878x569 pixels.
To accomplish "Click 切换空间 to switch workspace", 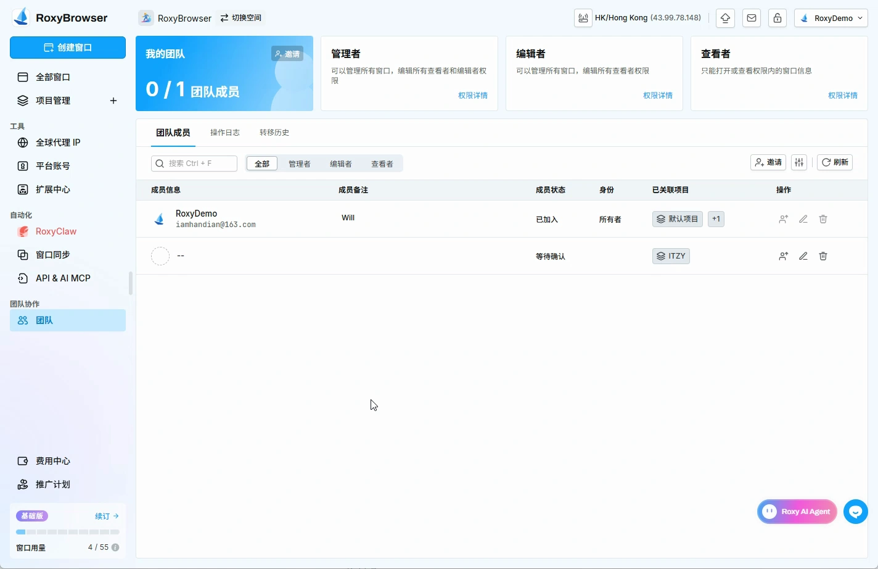I will pyautogui.click(x=241, y=18).
